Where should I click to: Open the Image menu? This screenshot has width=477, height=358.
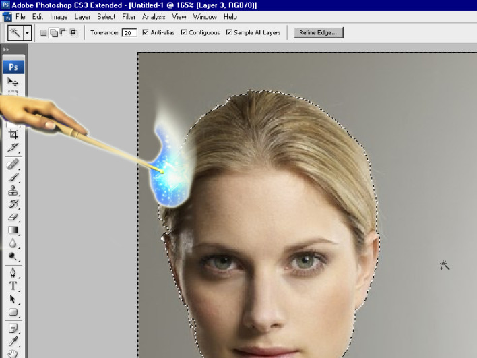59,17
